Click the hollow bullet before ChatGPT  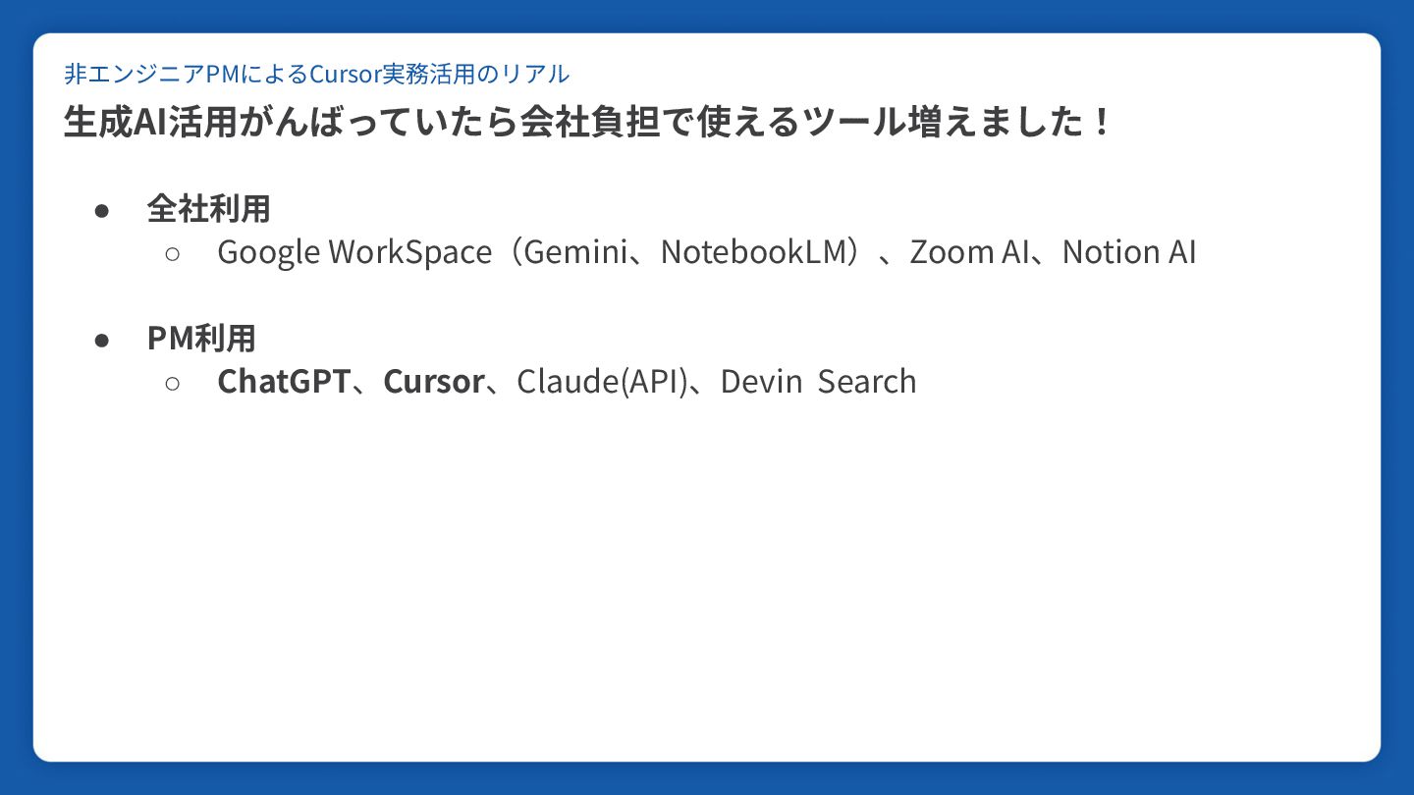point(172,383)
